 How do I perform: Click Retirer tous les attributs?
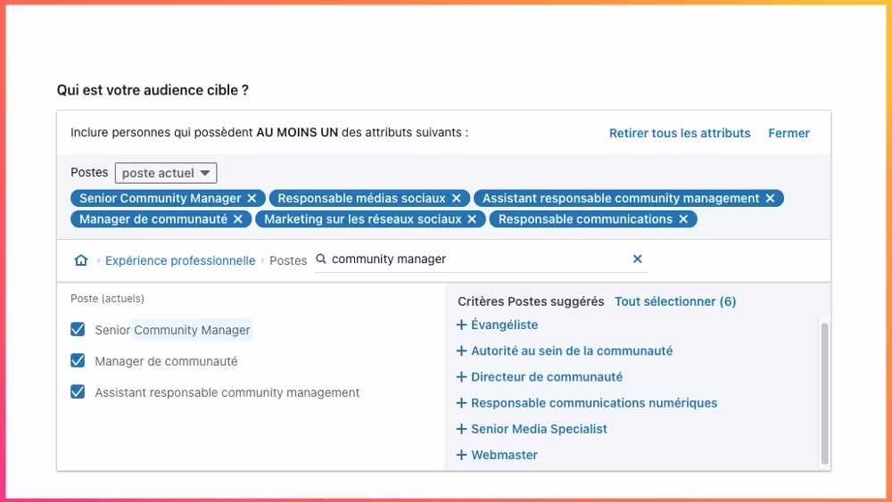pos(680,133)
